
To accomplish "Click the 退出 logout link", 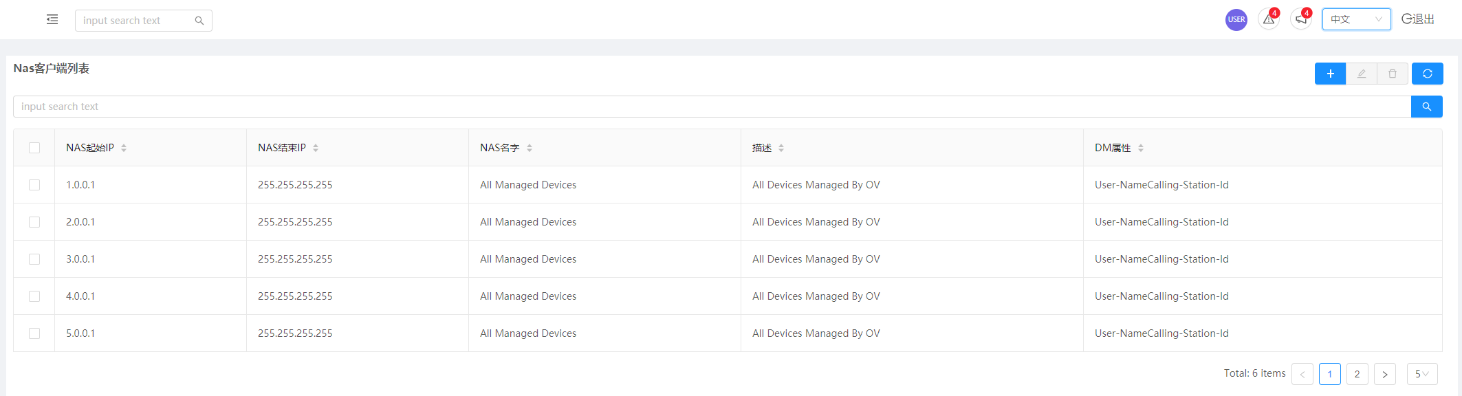I will coord(1418,19).
